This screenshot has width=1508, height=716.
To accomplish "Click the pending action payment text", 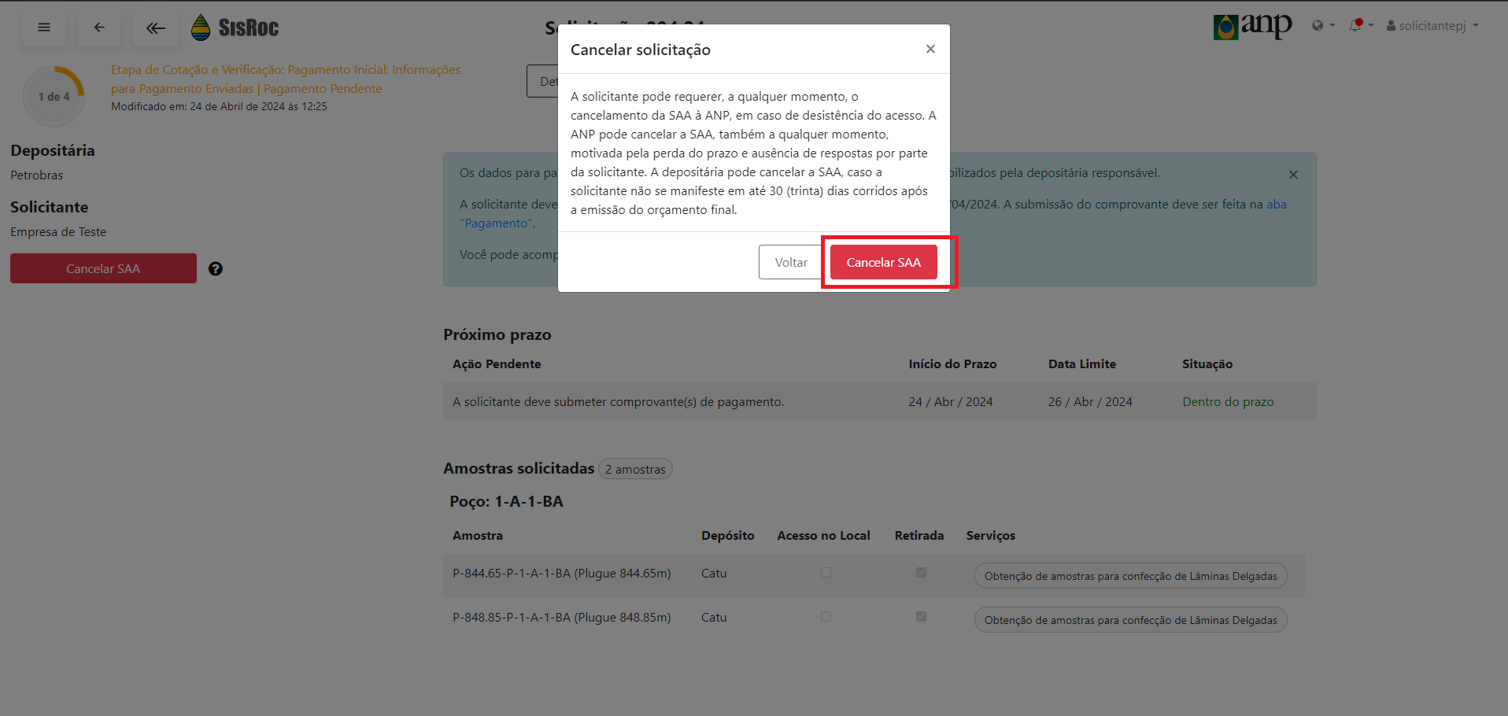I will (x=618, y=401).
